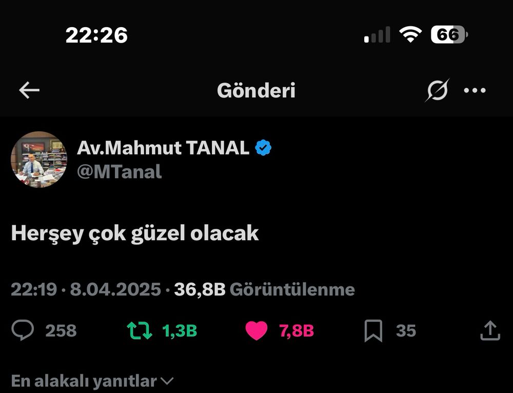Open Mahmut Tanal's profile picture
Screen dimensions: 513x393
click(39, 160)
